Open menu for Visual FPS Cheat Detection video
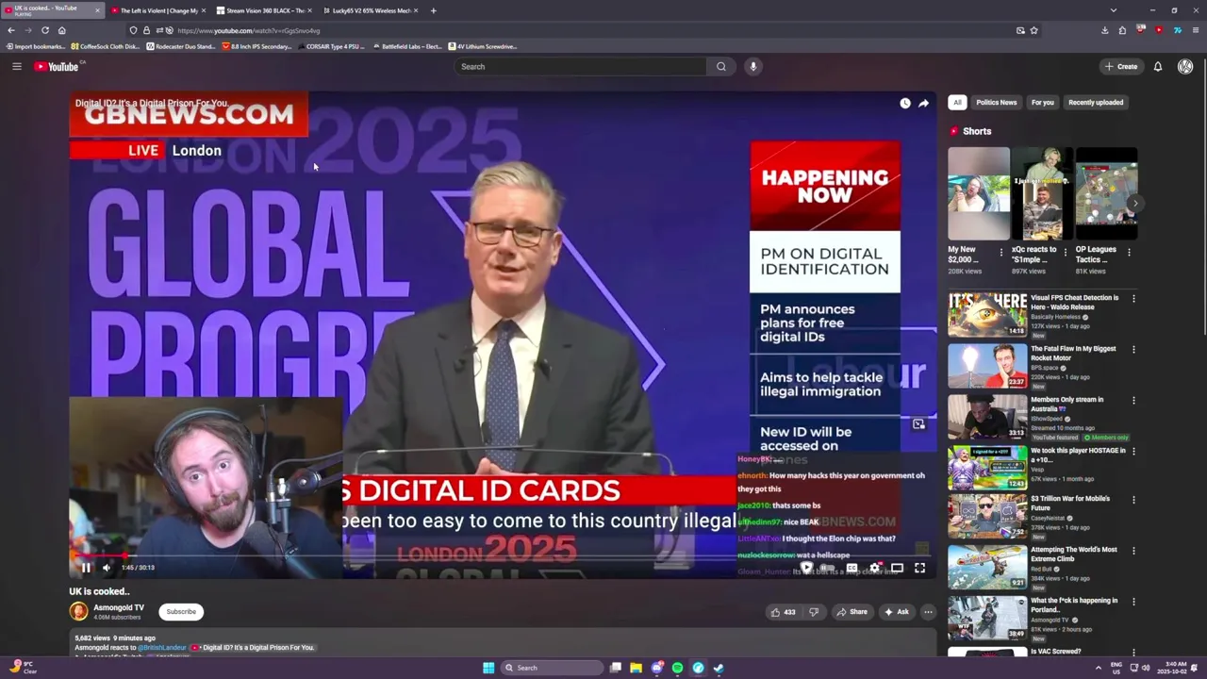 (1133, 299)
